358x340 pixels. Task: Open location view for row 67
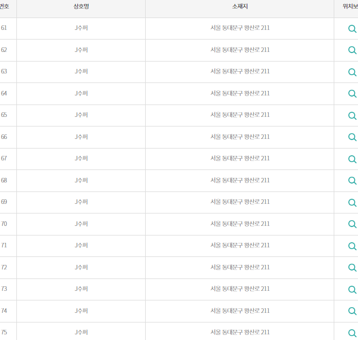click(x=352, y=159)
